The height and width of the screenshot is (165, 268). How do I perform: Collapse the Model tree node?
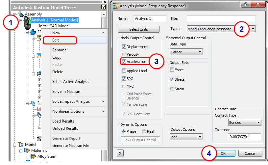pos(15,145)
